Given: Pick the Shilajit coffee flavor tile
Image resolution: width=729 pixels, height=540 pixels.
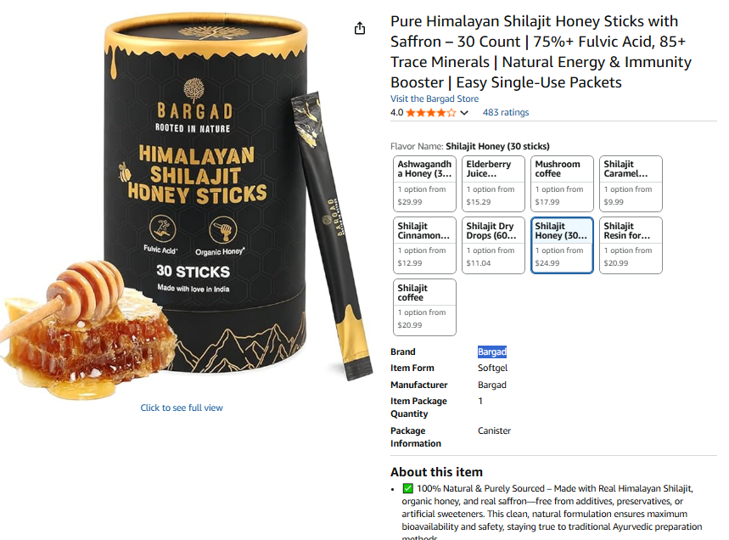Looking at the screenshot, I should coord(423,307).
